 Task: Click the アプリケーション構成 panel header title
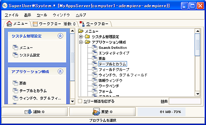click(x=30, y=72)
